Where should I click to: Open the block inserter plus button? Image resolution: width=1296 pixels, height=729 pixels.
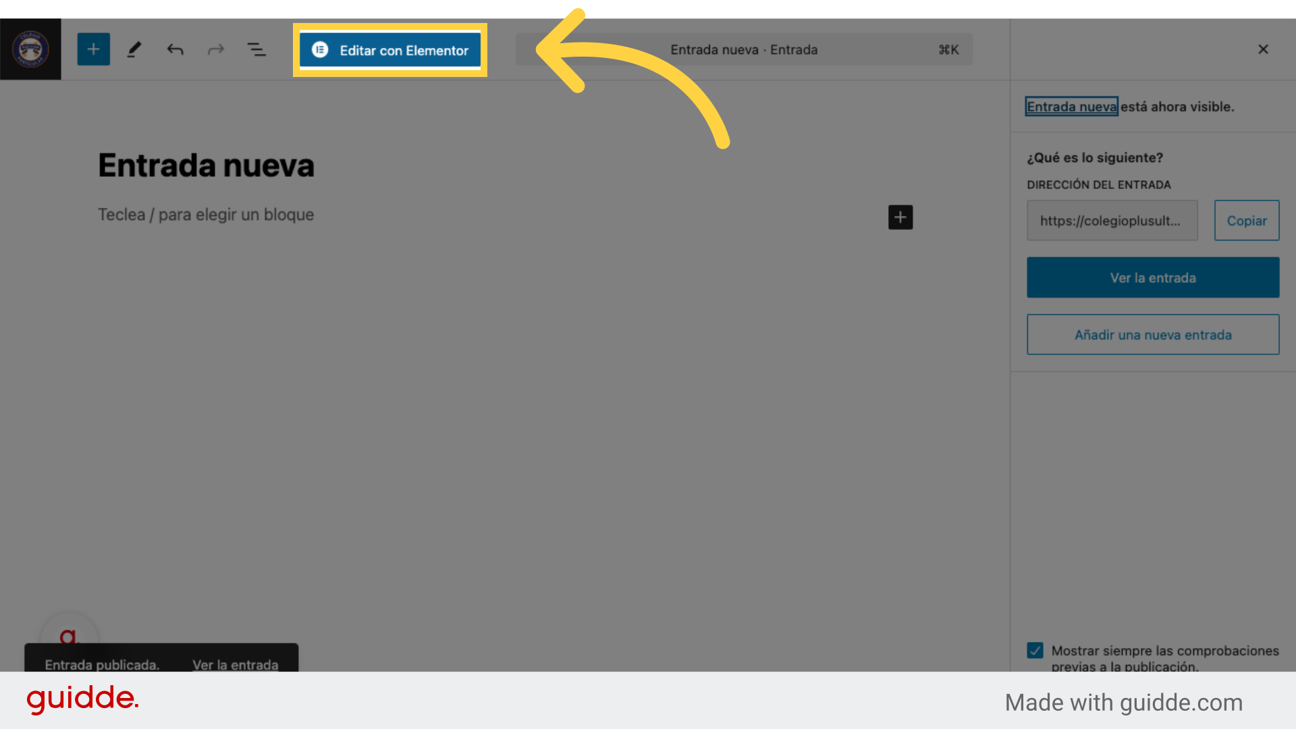pyautogui.click(x=93, y=49)
